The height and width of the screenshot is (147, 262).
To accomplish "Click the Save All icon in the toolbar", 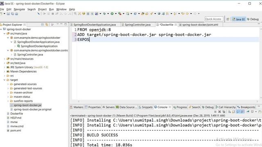I will coord(13,13).
